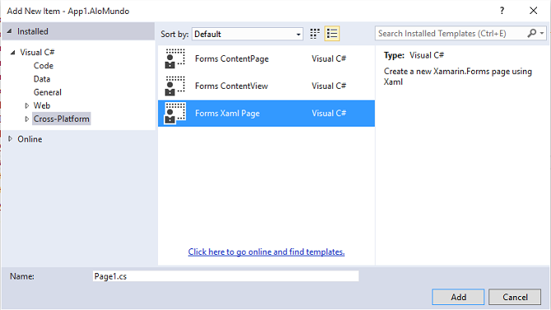
Task: Expand the Web tree node
Action: click(26, 105)
